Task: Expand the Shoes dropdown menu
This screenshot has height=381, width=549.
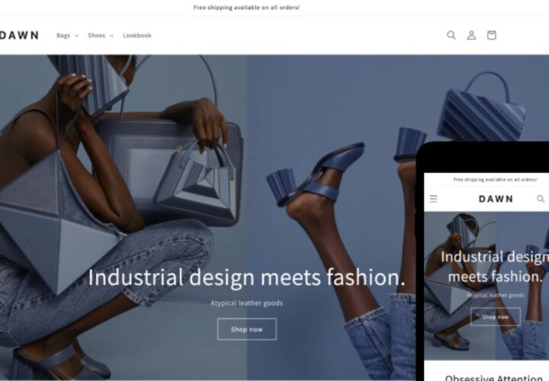Action: click(x=101, y=35)
